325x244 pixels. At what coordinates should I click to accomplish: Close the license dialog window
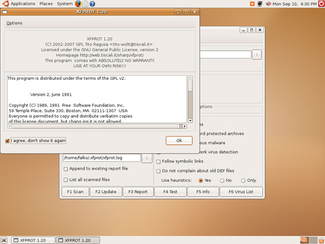(194, 12)
